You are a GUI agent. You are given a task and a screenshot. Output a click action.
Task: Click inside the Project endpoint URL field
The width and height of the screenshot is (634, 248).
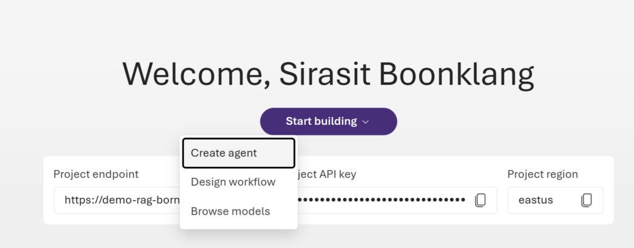click(118, 200)
